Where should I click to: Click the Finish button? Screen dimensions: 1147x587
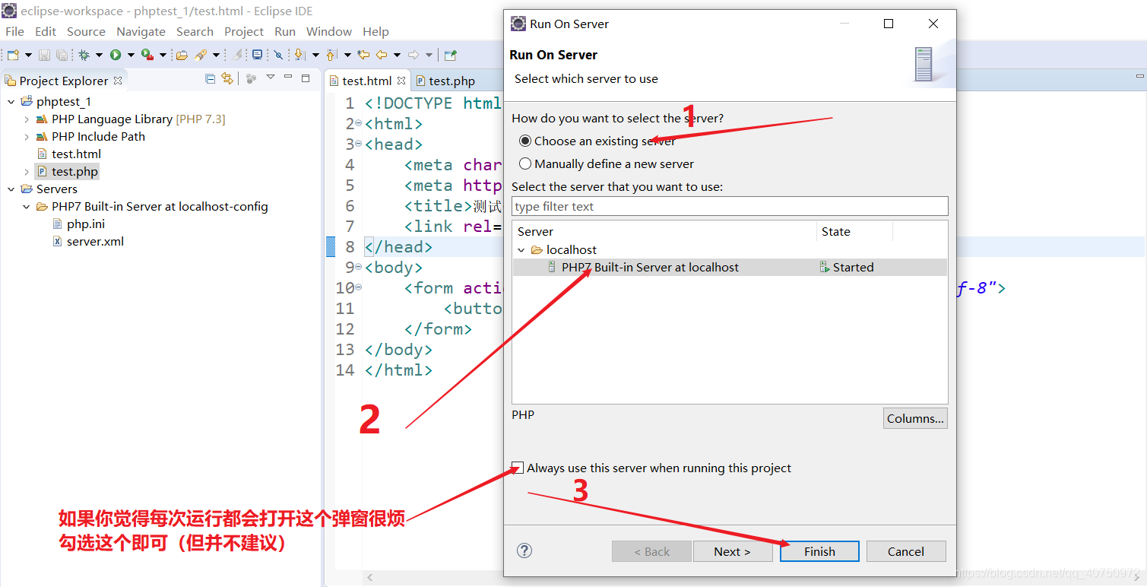tap(820, 551)
